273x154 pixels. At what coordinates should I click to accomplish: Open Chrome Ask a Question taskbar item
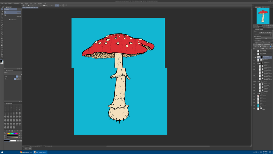[26, 152]
